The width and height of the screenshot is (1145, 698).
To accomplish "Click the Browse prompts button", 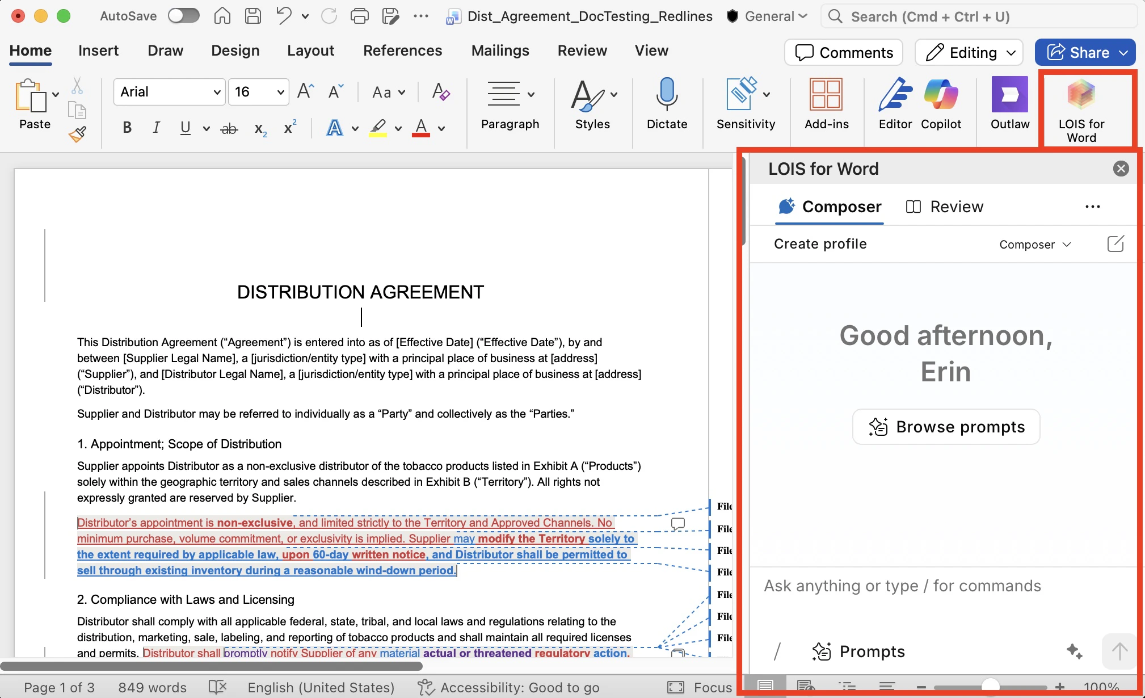I will 946,427.
